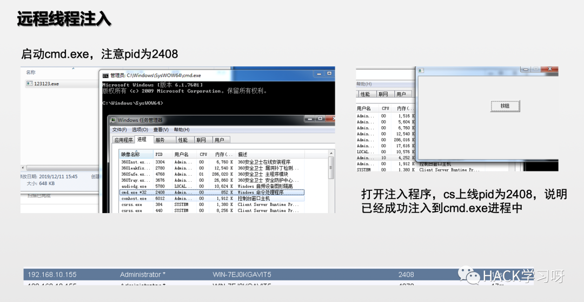The width and height of the screenshot is (584, 302).
Task: Select the 123123.exe file icon in Explorer
Action: click(x=29, y=84)
